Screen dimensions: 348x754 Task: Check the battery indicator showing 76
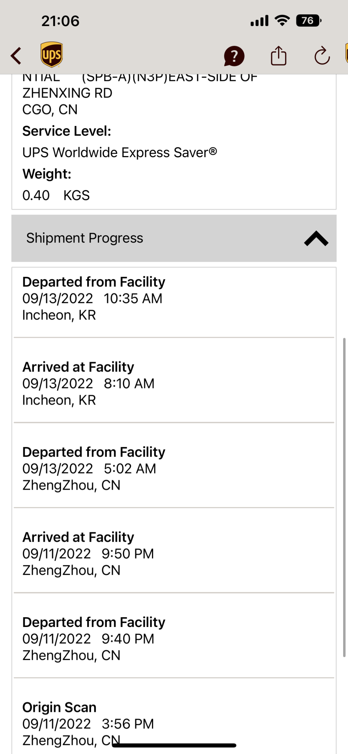point(308,20)
